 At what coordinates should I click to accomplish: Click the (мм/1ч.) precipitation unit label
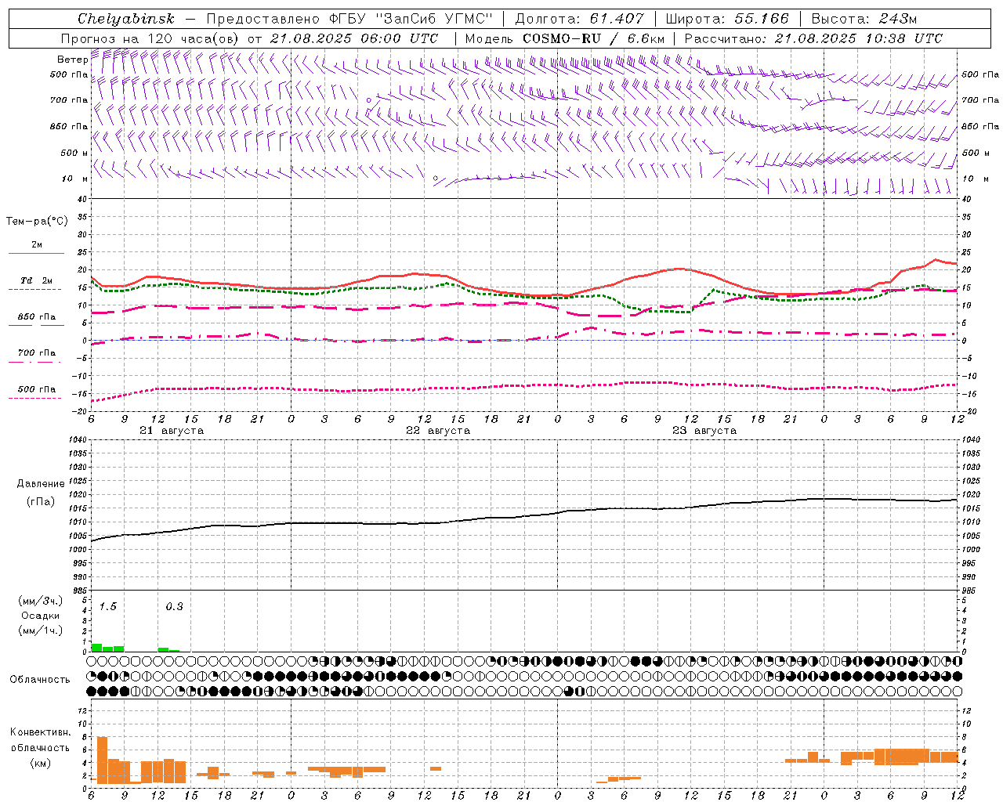pyautogui.click(x=41, y=630)
